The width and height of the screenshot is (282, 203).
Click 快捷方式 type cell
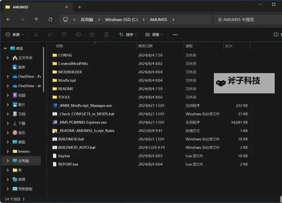pos(193,131)
